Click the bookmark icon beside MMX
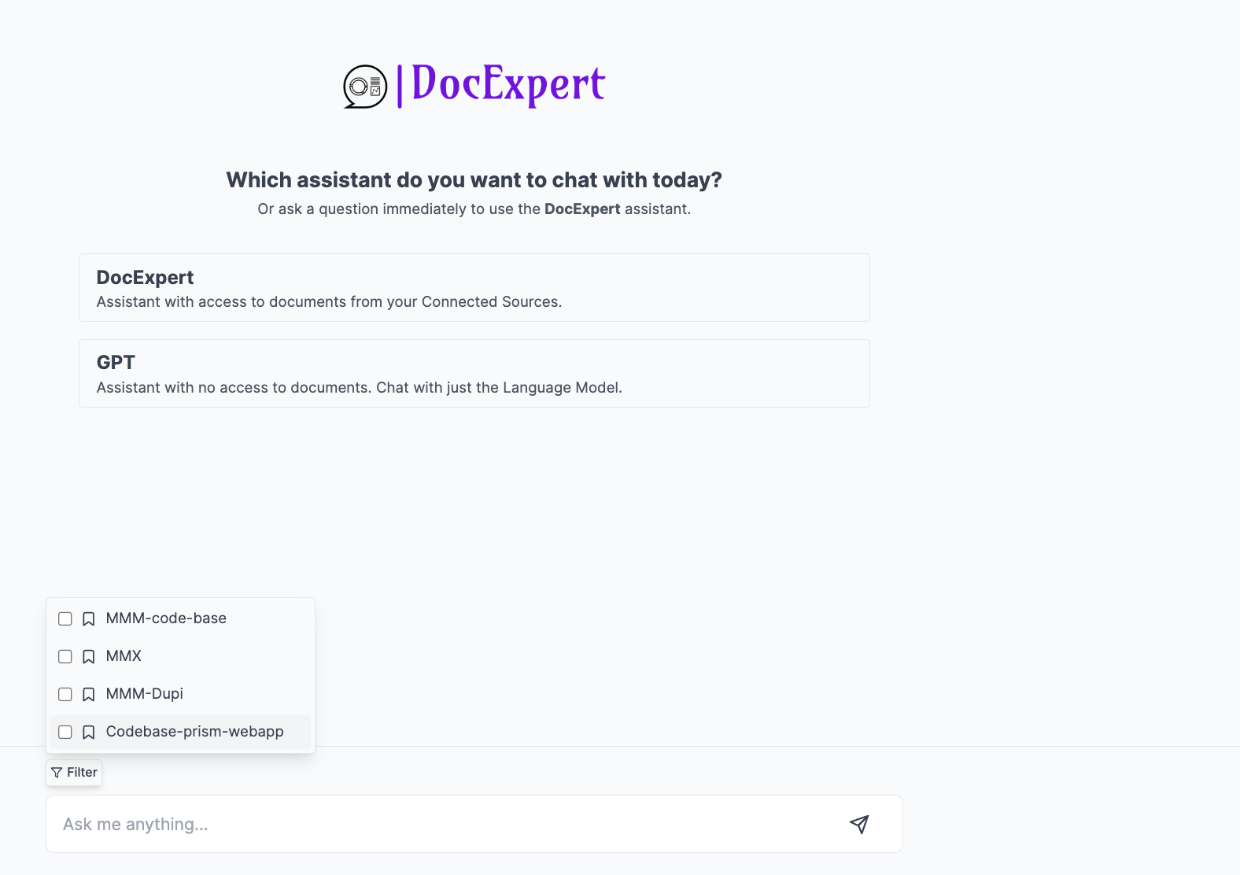This screenshot has height=875, width=1240. (x=89, y=657)
